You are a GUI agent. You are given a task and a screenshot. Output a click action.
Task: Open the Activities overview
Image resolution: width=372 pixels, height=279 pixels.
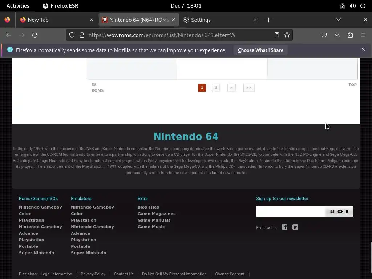[x=18, y=6]
